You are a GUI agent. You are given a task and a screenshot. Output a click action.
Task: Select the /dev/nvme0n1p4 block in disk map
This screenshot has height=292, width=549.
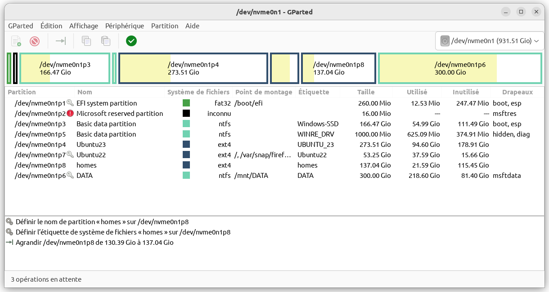tap(193, 68)
